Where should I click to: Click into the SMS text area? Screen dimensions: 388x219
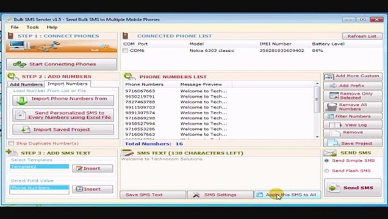220,173
